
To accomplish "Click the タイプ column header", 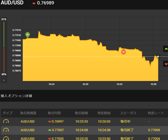I will (7, 113).
